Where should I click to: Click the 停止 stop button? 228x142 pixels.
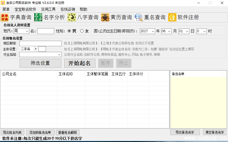(x=124, y=63)
